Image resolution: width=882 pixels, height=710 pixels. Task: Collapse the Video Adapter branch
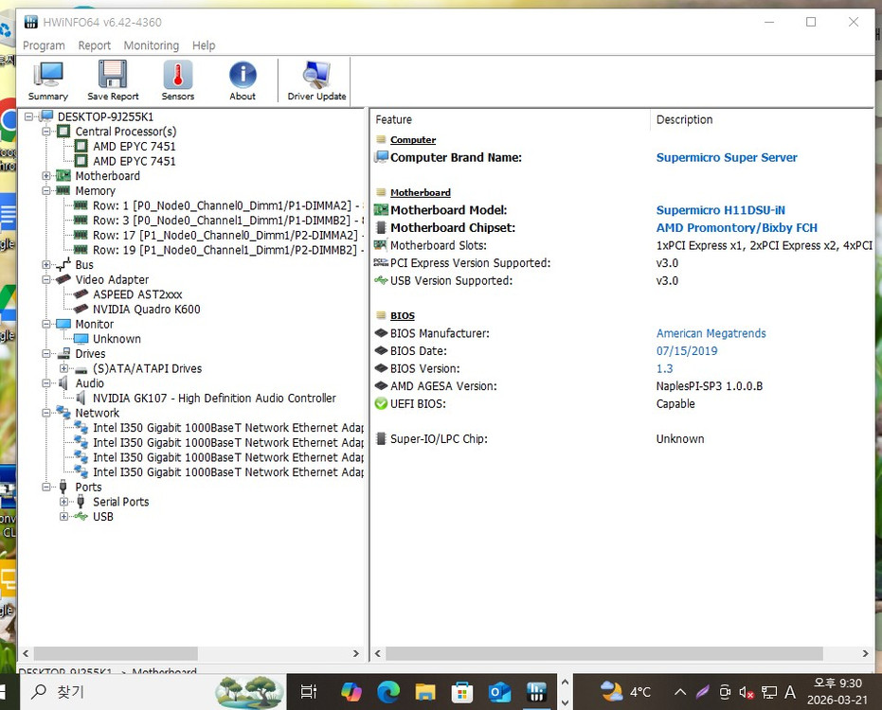(x=46, y=279)
